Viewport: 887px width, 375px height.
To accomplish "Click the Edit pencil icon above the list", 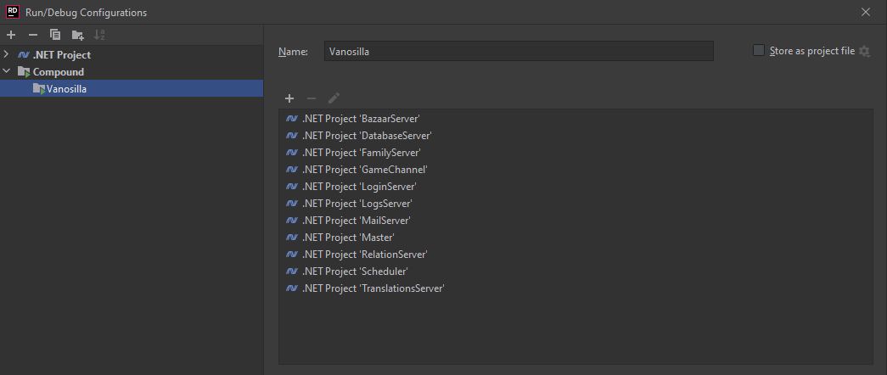I will coord(334,98).
